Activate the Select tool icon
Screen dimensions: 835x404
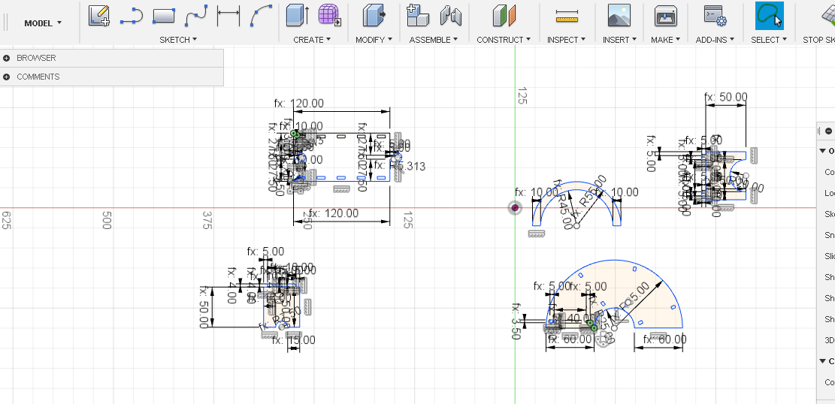point(769,16)
